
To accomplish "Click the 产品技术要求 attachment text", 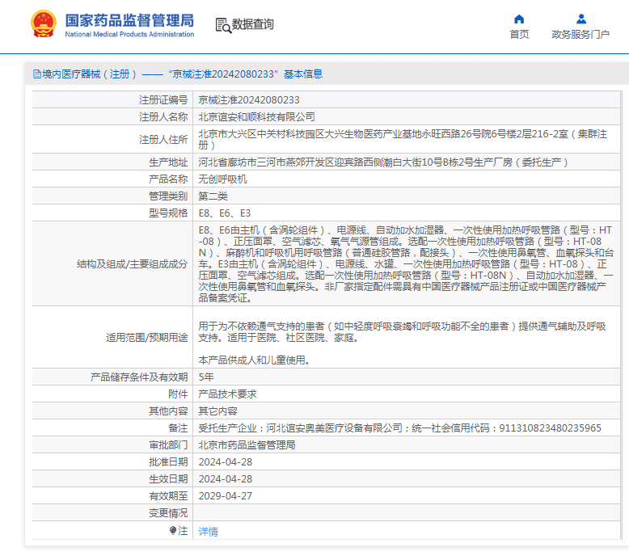I will 228,394.
